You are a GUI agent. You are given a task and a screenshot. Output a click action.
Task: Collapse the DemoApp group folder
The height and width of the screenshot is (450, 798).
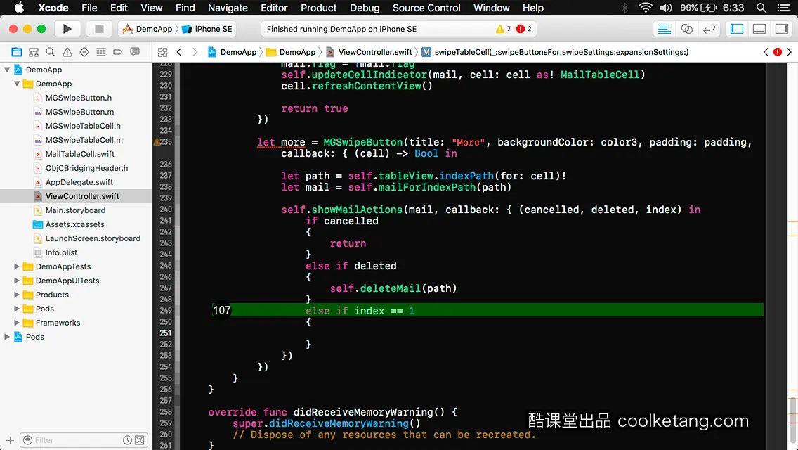(x=17, y=84)
